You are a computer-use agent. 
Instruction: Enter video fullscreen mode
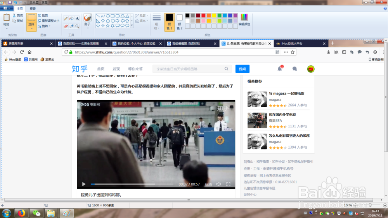pos(228,184)
